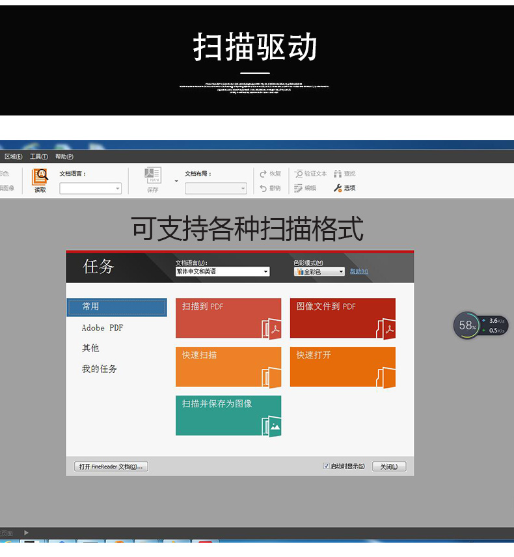Switch to the Adobe PDF task category
Screen dimensions: 514x557
[102, 328]
